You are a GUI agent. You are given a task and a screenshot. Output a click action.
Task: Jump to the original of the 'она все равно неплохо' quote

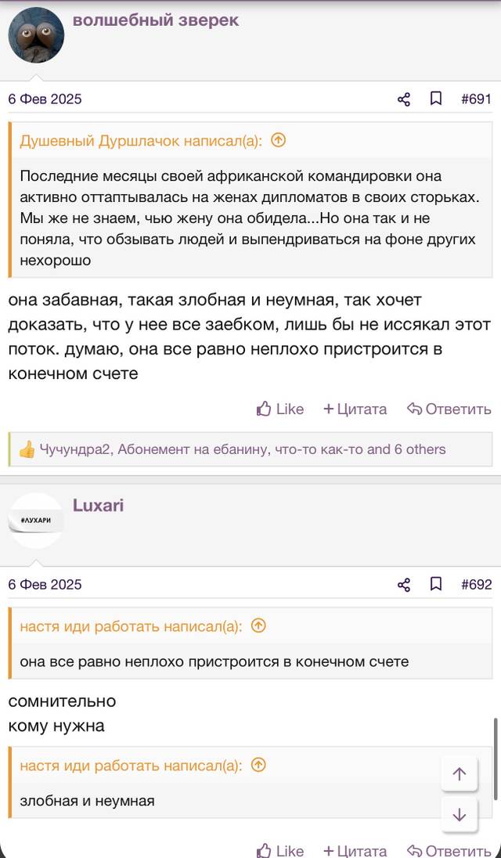(258, 626)
